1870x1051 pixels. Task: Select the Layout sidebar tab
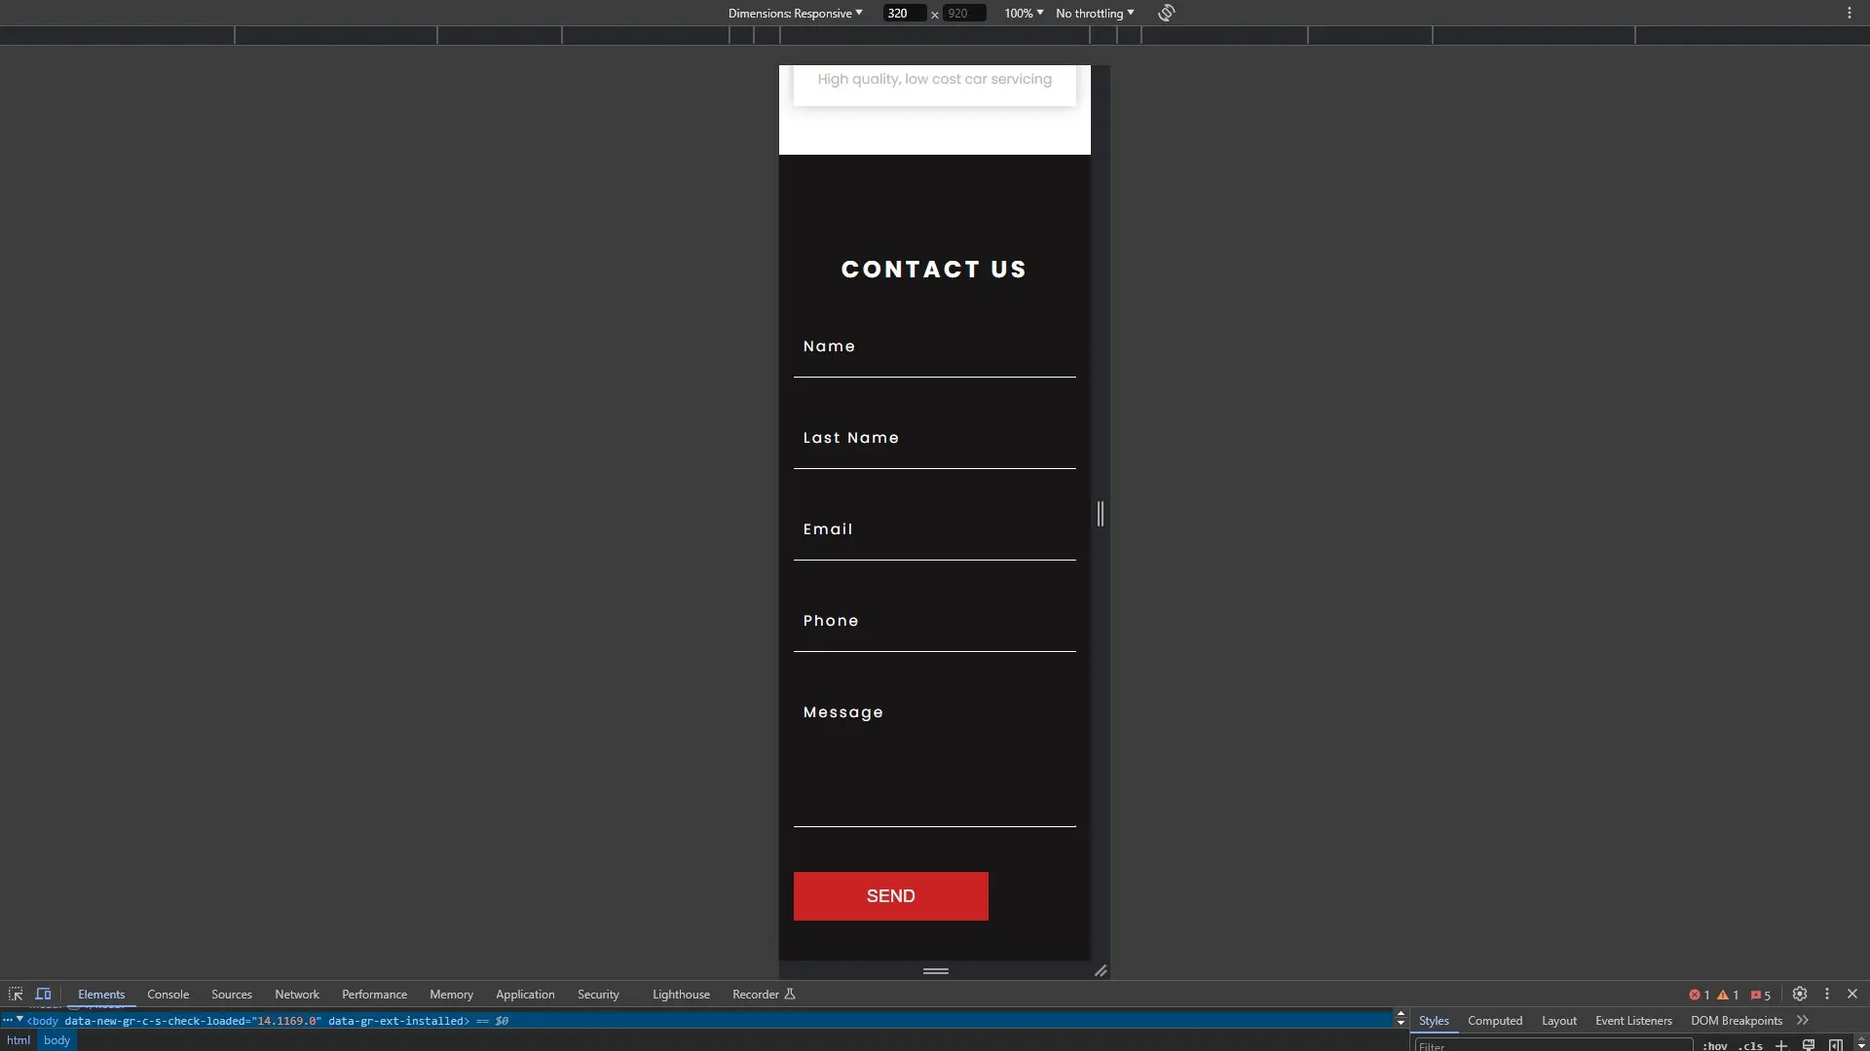point(1558,1020)
